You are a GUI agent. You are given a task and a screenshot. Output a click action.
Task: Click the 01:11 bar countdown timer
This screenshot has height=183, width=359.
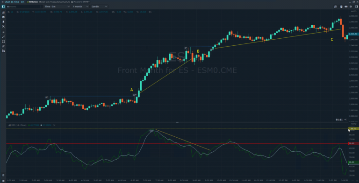pyautogui.click(x=339, y=120)
